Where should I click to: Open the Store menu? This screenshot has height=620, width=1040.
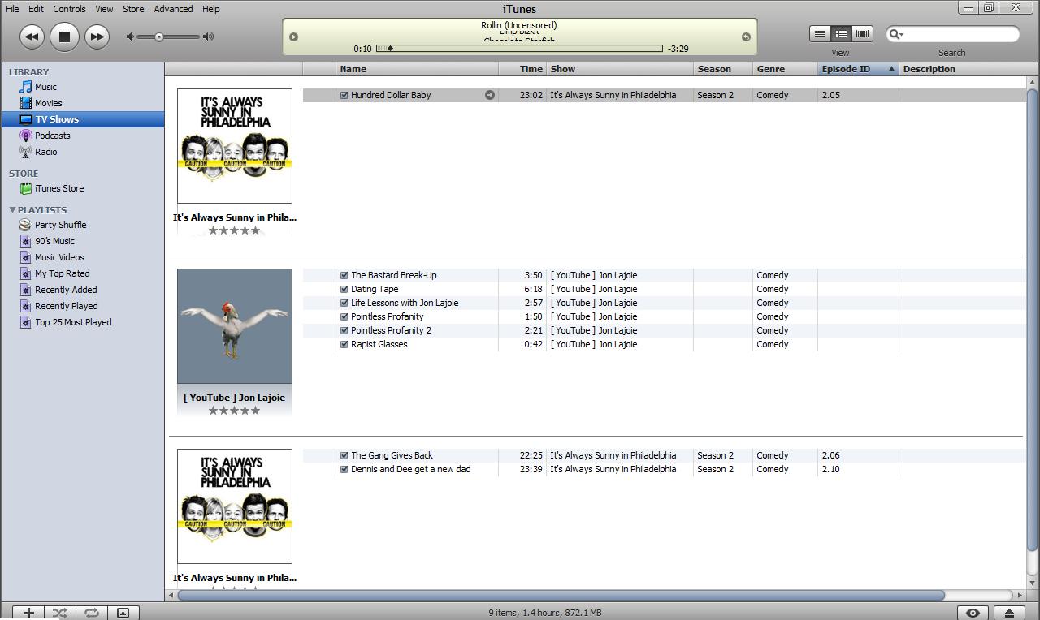pyautogui.click(x=133, y=9)
